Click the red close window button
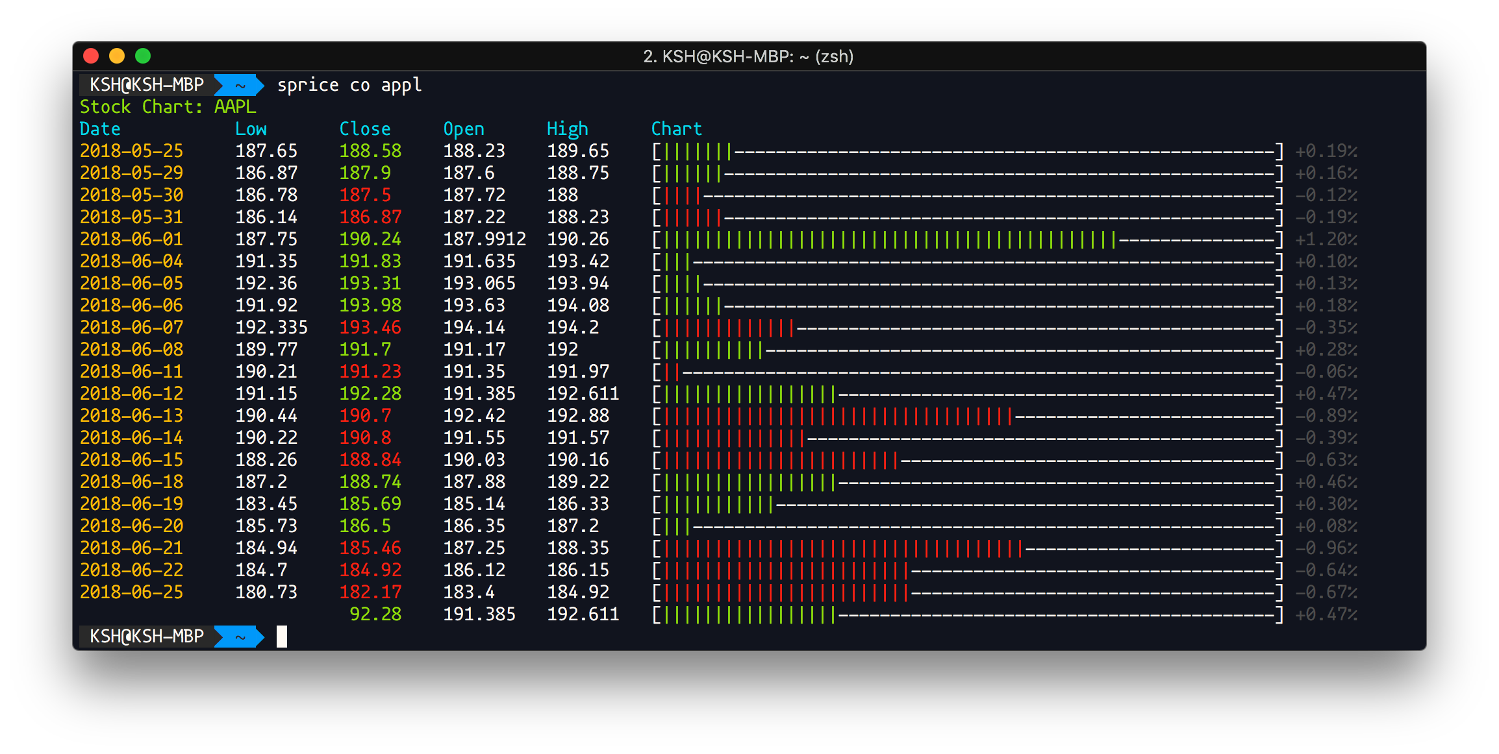This screenshot has height=754, width=1499. click(x=91, y=56)
